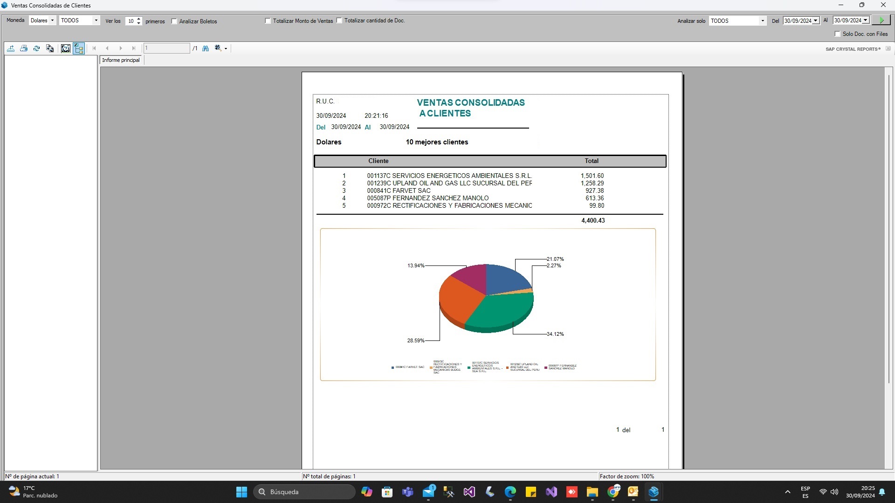Open Google Chrome from the taskbar

tap(613, 492)
